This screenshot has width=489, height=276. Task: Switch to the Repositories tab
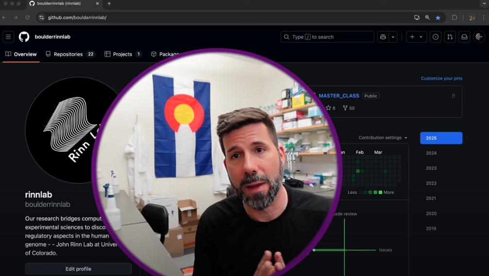70,54
